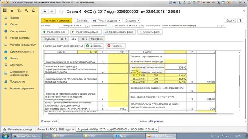Switch to Таб. 5 tab
248x139 pixels.
(84, 39)
